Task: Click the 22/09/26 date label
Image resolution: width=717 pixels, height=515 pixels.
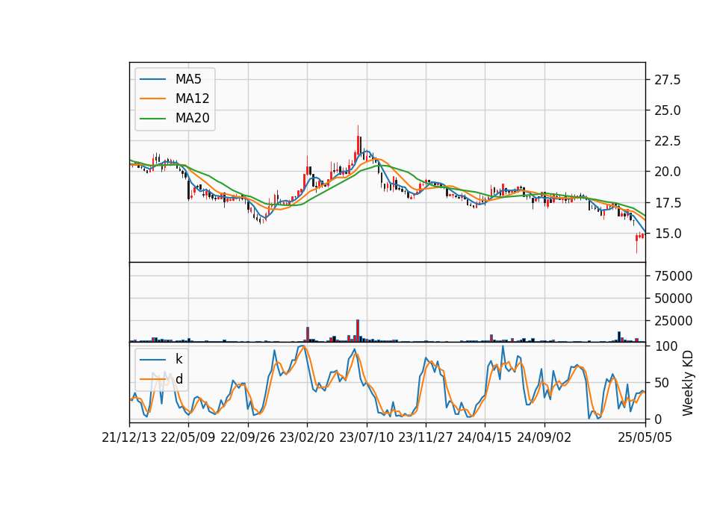Action: coord(247,437)
